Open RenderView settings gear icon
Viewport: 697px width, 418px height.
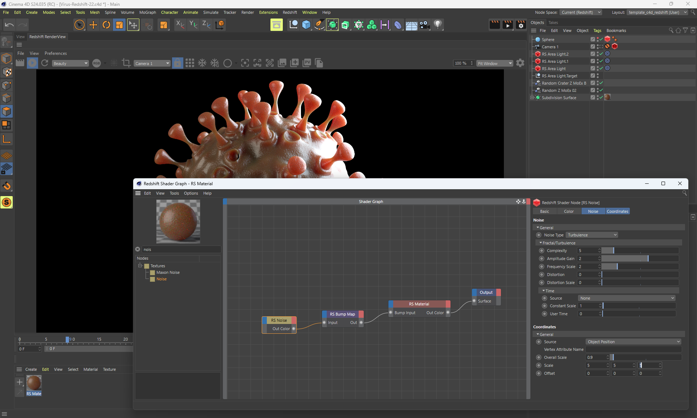tap(520, 63)
